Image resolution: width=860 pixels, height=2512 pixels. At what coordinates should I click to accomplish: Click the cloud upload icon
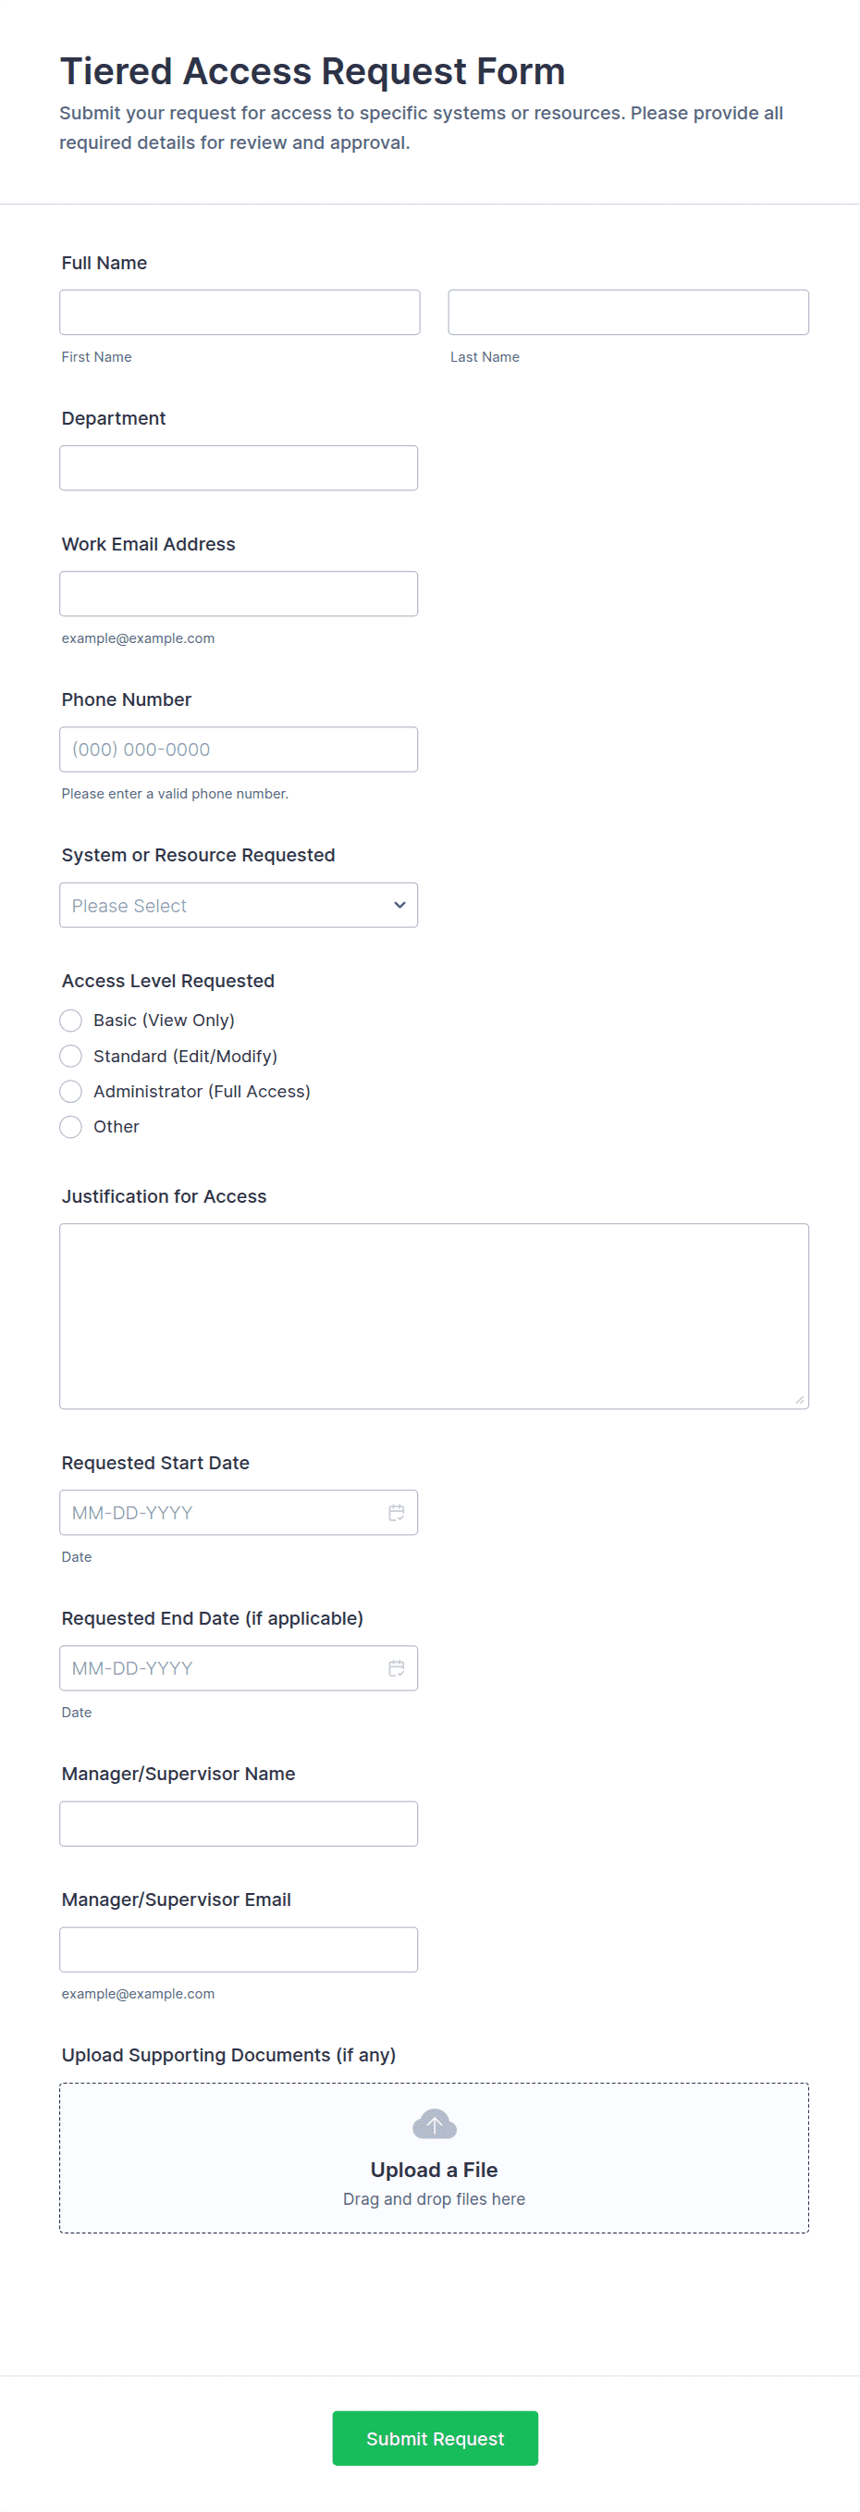434,2122
